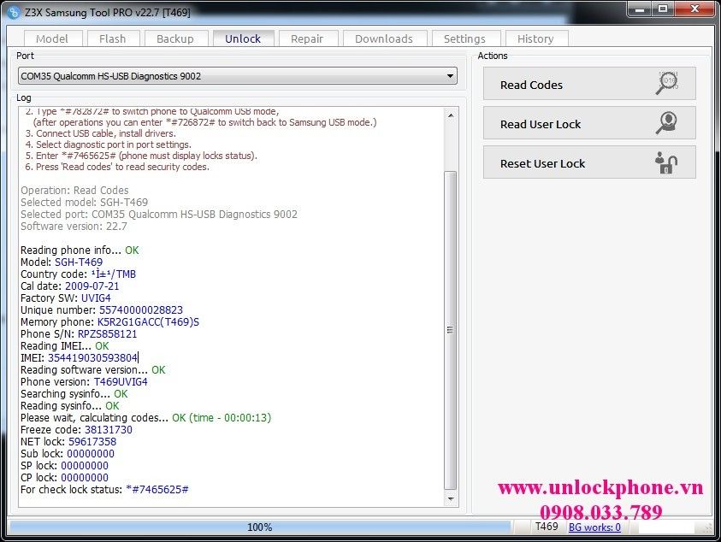
Task: Click the Model value SGH-T469 in log
Action: tap(79, 262)
